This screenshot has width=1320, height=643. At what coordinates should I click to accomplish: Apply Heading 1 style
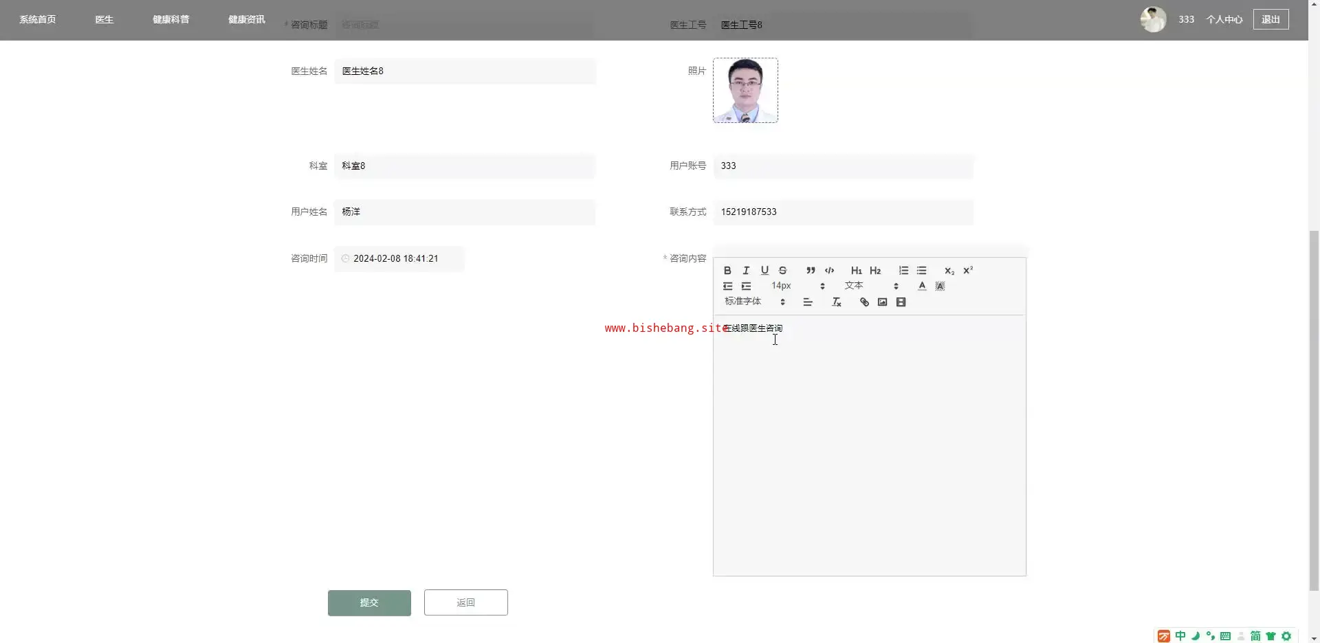point(856,271)
